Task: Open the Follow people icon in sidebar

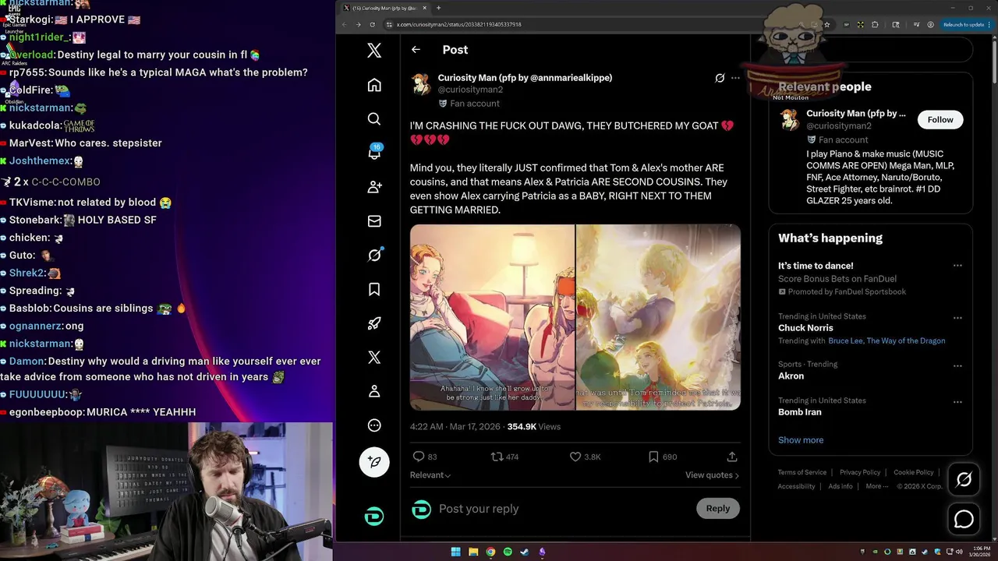Action: coord(374,187)
